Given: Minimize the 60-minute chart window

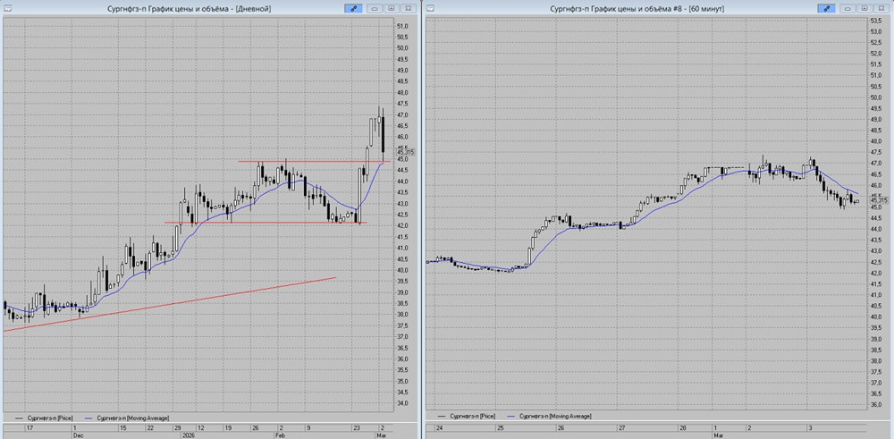Looking at the screenshot, I should click(848, 8).
